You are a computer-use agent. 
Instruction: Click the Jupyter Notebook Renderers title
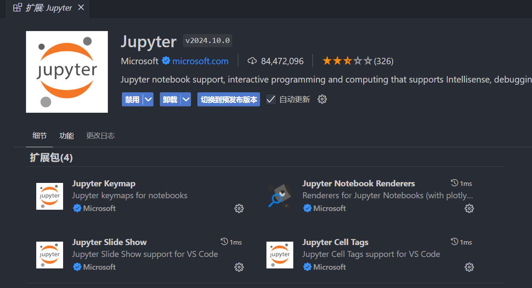click(359, 183)
